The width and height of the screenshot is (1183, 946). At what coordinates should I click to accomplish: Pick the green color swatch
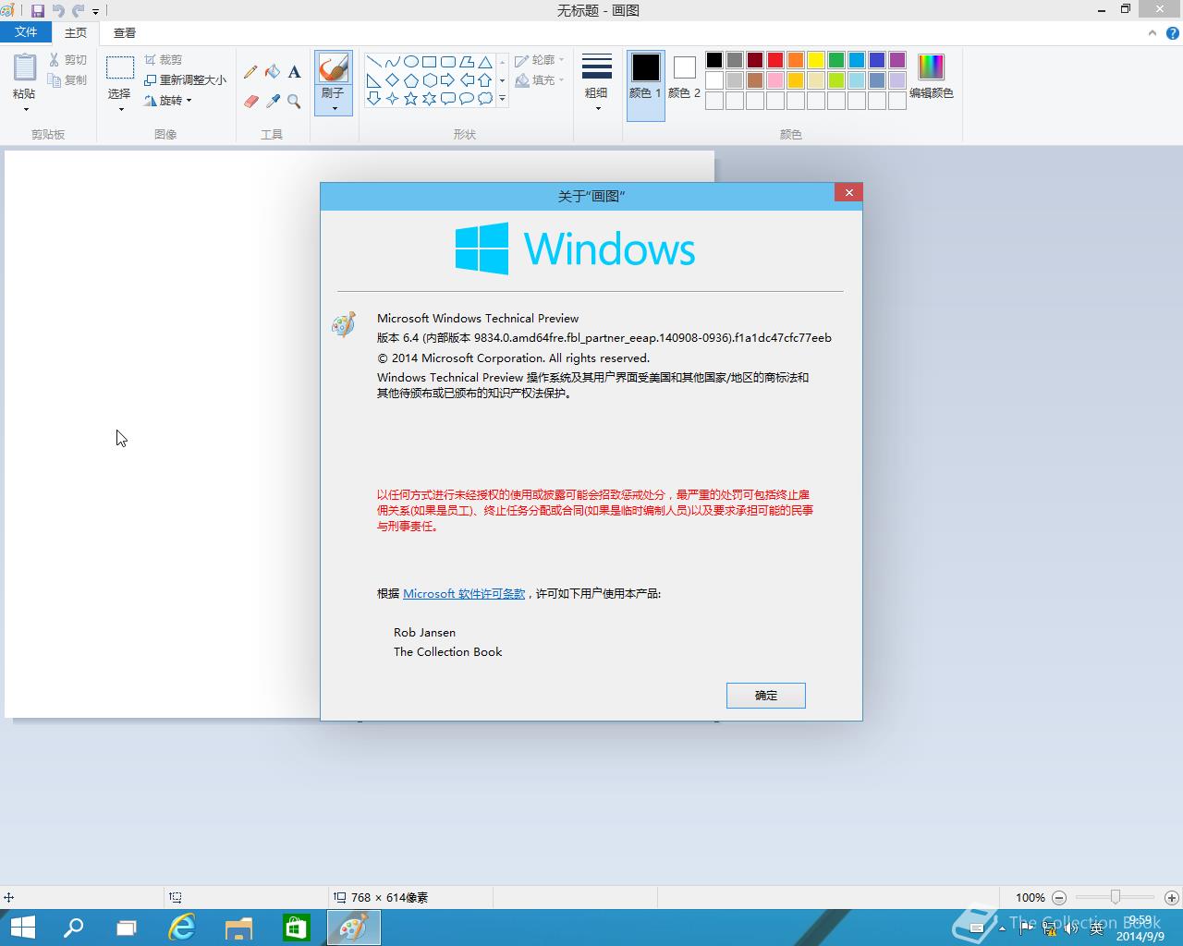click(x=836, y=60)
